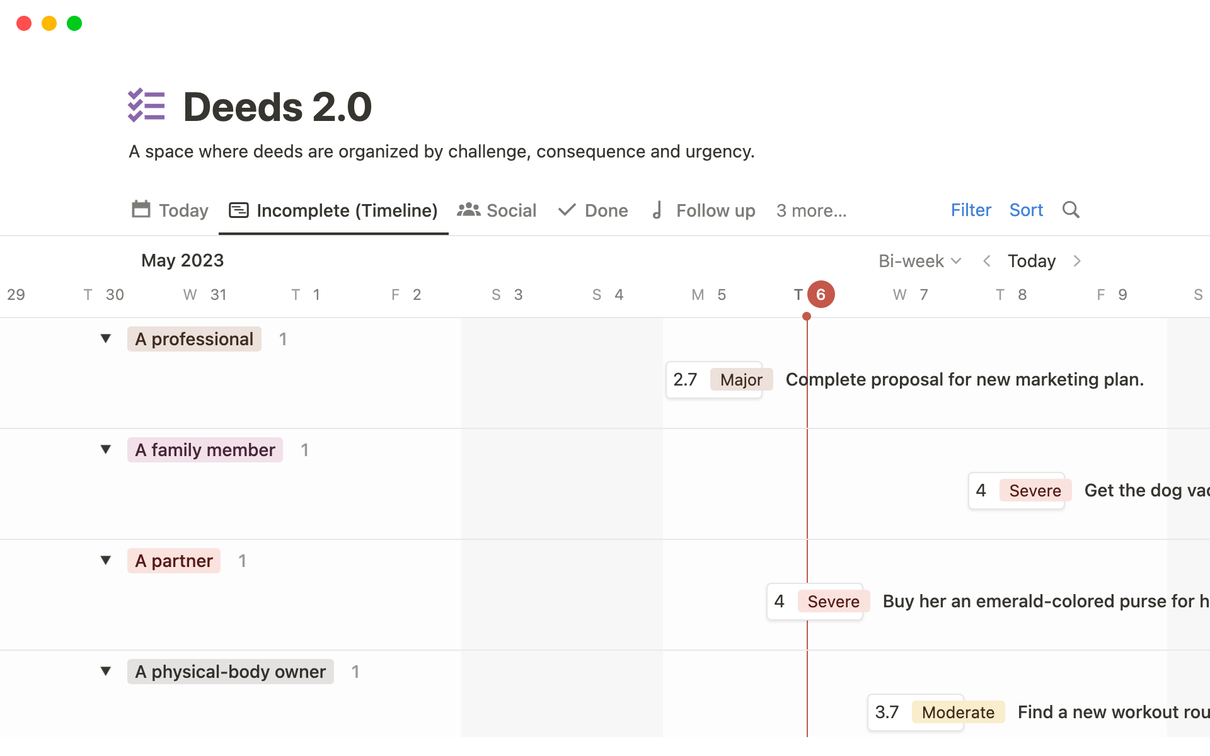
Task: Click the red day 6 marker
Action: (821, 294)
